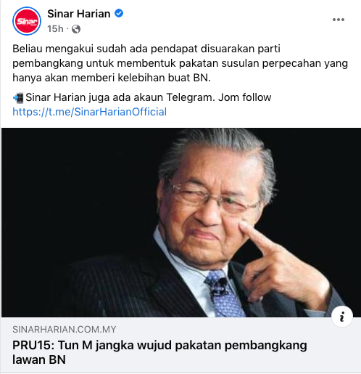Open the t.me/SinarHarianOfficial Telegram link
Viewport: 361px width, 374px height.
pos(90,112)
